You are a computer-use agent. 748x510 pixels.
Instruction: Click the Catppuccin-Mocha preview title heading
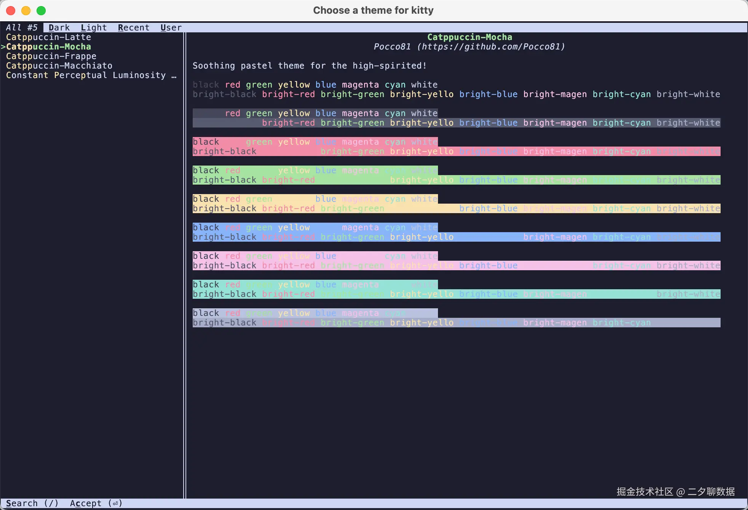(x=469, y=37)
